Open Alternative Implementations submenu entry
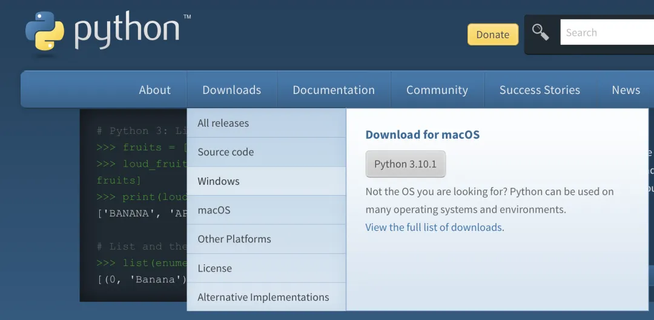 click(x=263, y=298)
